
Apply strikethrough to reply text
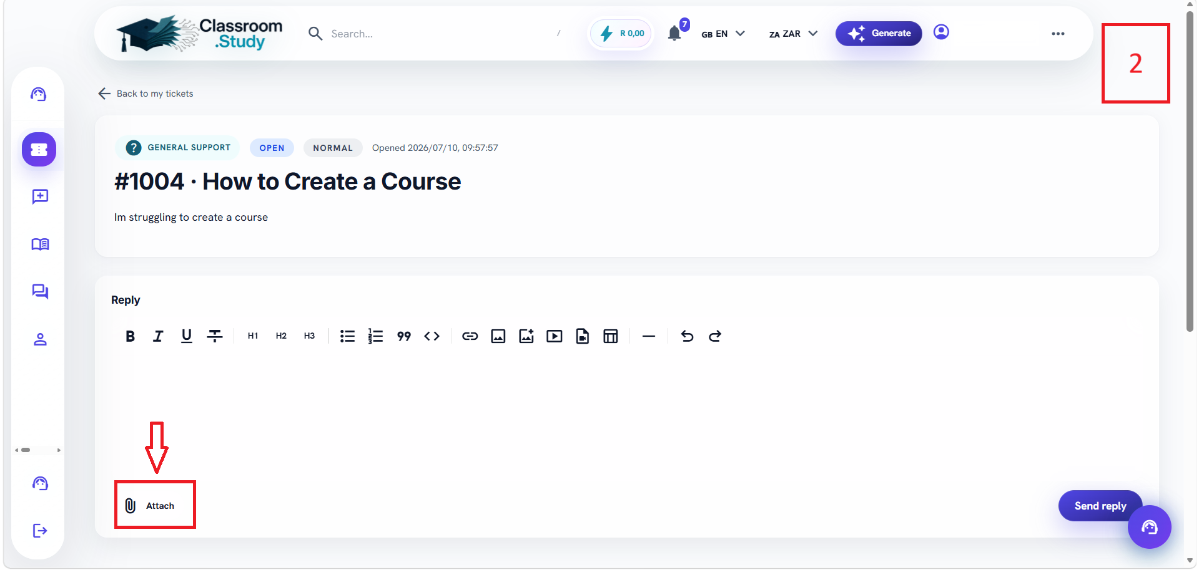point(215,336)
